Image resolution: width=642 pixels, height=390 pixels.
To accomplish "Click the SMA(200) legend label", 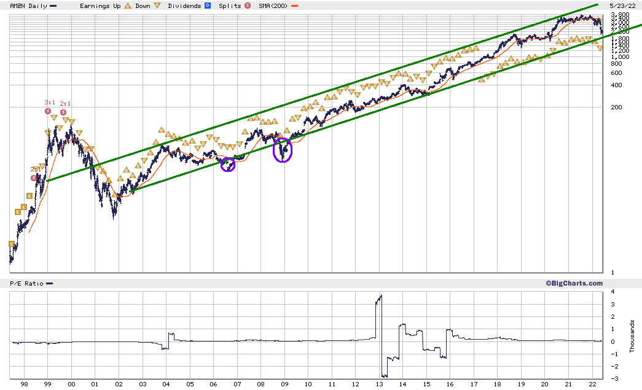I will pyautogui.click(x=273, y=6).
